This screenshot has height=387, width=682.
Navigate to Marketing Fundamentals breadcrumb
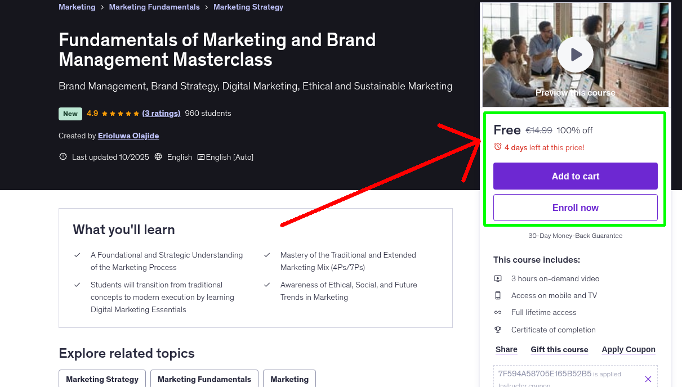point(154,7)
